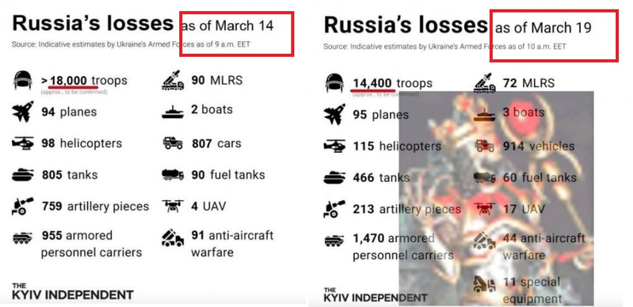Click the fuel truck icon beside 90 fuel tanks
633x307 pixels.
[x=173, y=175]
